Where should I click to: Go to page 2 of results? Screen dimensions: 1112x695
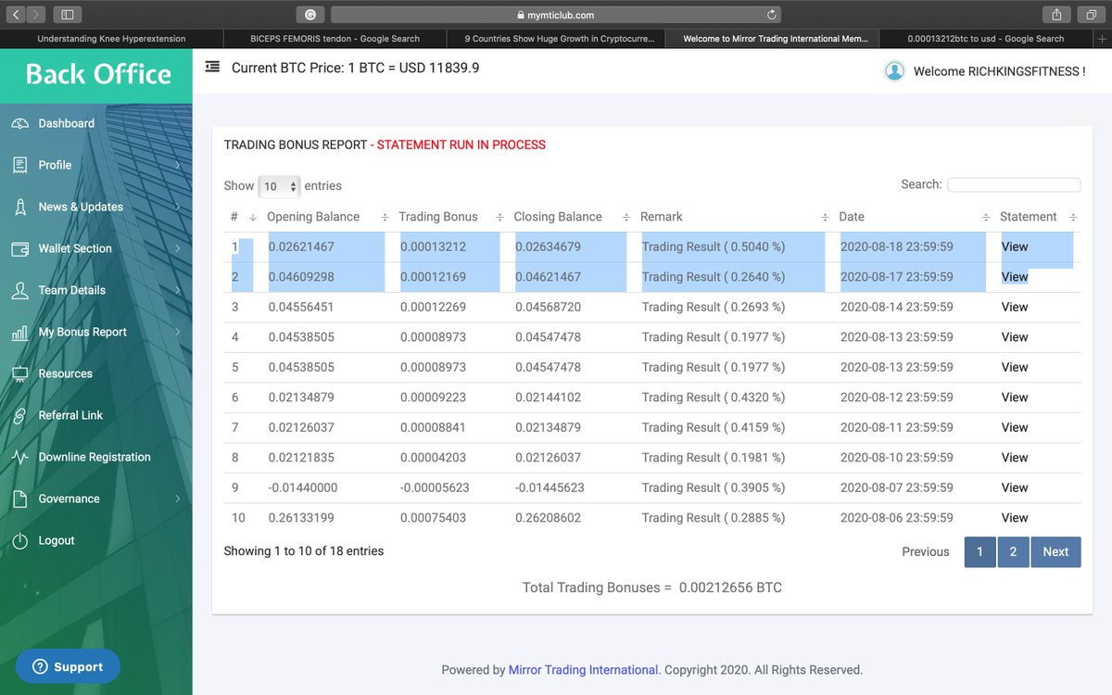[1013, 551]
